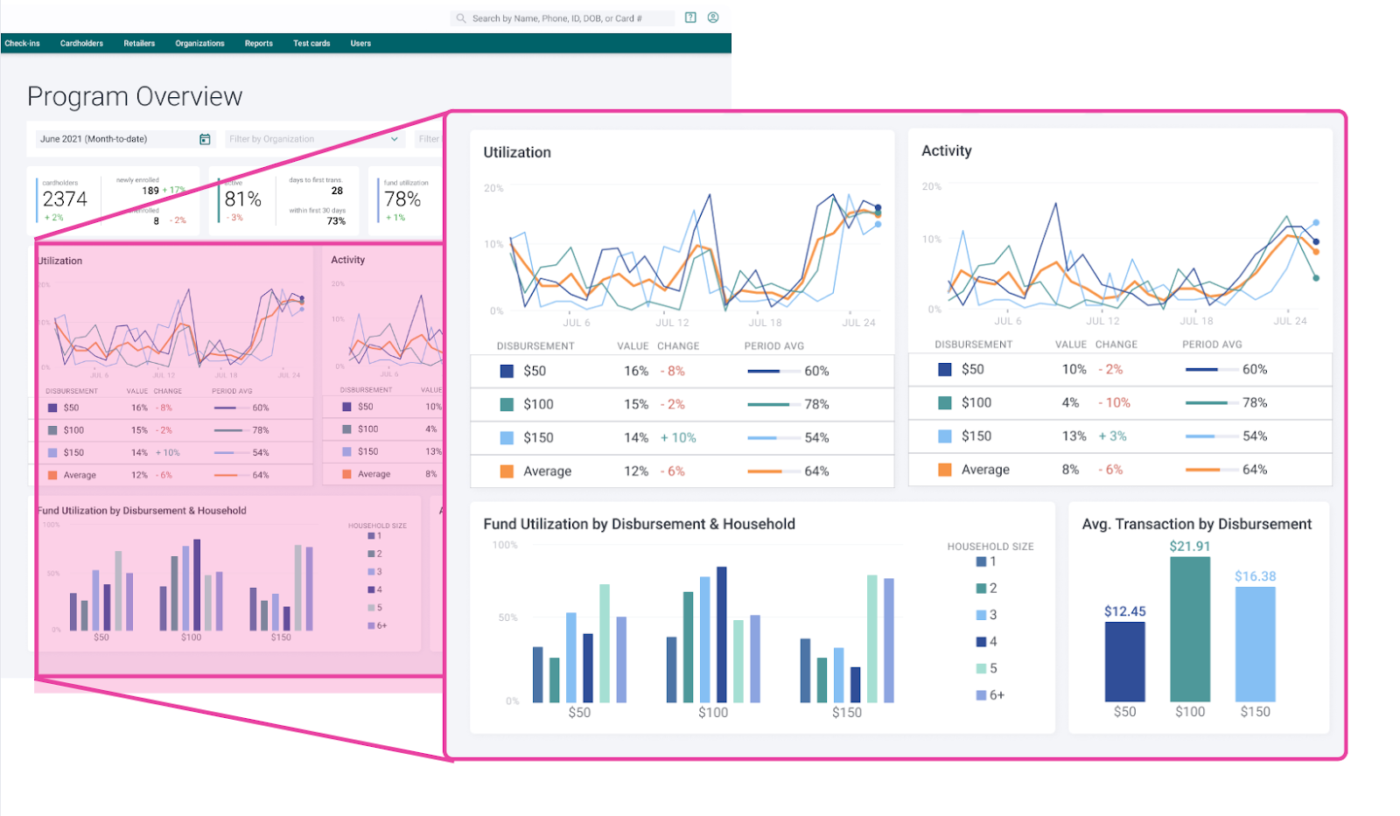Viewport: 1400px width, 816px height.
Task: Navigate to Reports
Action: point(258,44)
